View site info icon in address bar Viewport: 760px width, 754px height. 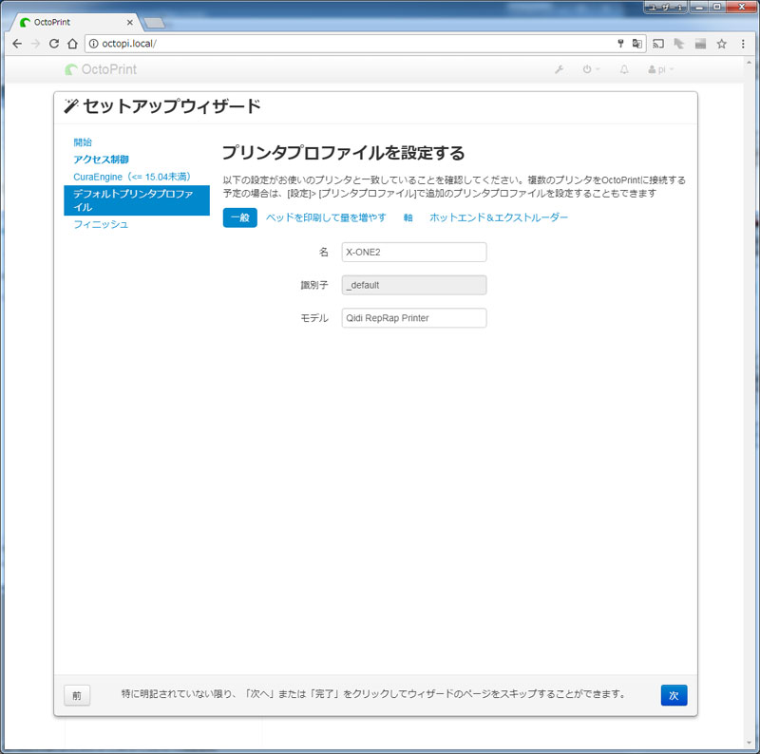point(93,44)
